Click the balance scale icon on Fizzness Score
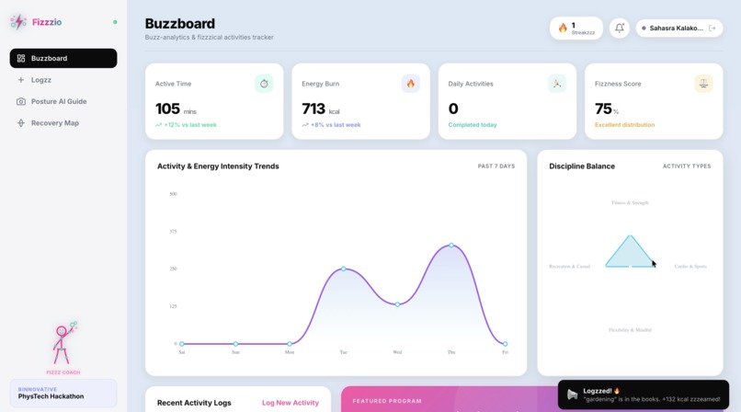The width and height of the screenshot is (741, 412). click(x=703, y=84)
